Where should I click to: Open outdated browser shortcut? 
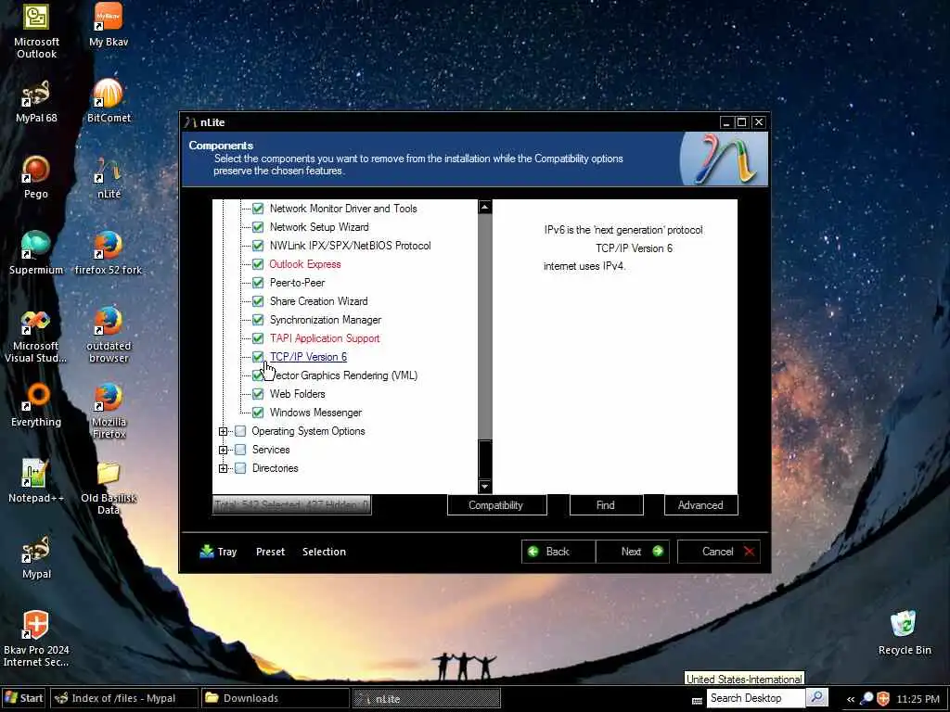[x=109, y=336]
